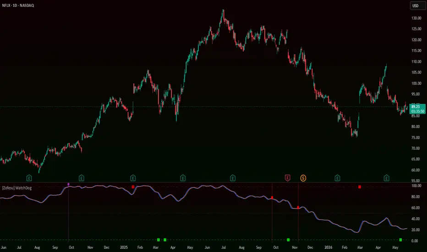Click the earnings marker just before Feb 2025
The height and width of the screenshot is (252, 427).
coord(133,178)
